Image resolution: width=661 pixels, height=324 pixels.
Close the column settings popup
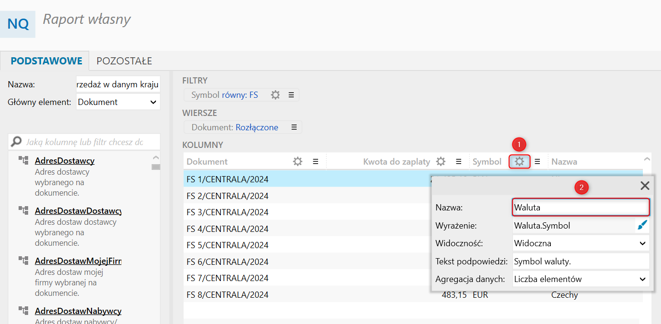(x=644, y=186)
